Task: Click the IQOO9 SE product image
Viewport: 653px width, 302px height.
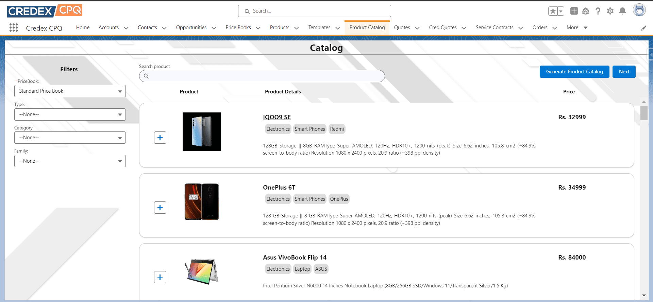Action: point(202,132)
